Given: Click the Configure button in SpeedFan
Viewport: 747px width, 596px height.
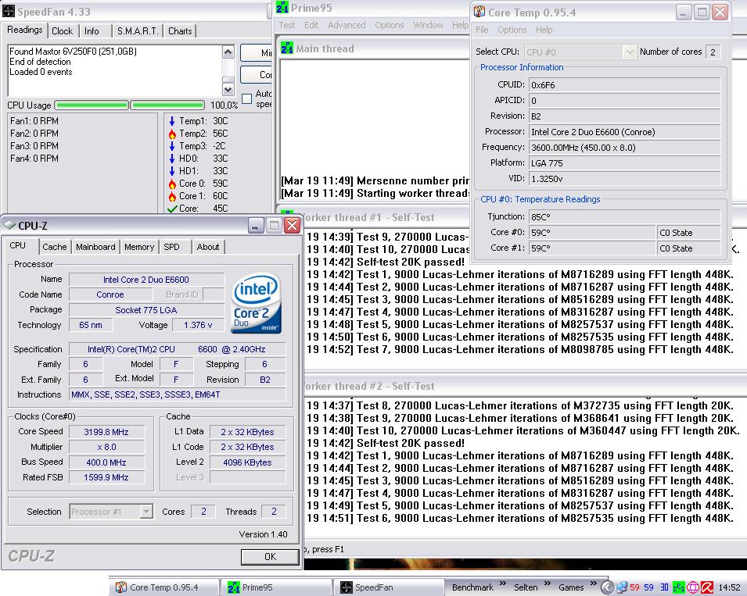Looking at the screenshot, I should click(x=256, y=75).
